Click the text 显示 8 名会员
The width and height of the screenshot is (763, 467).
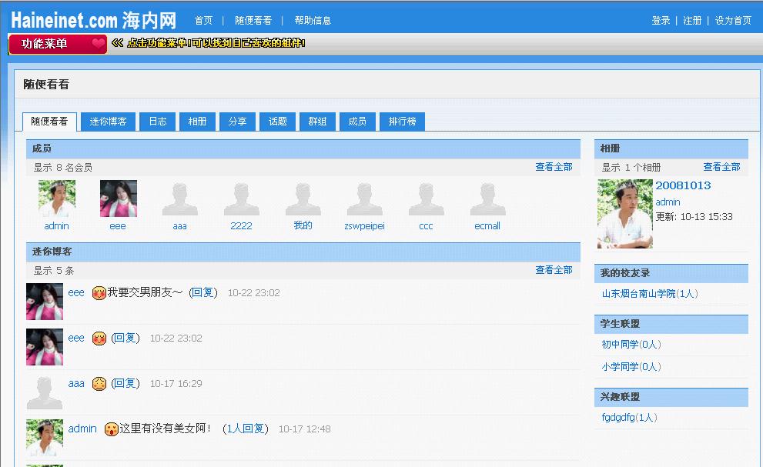[x=63, y=168]
